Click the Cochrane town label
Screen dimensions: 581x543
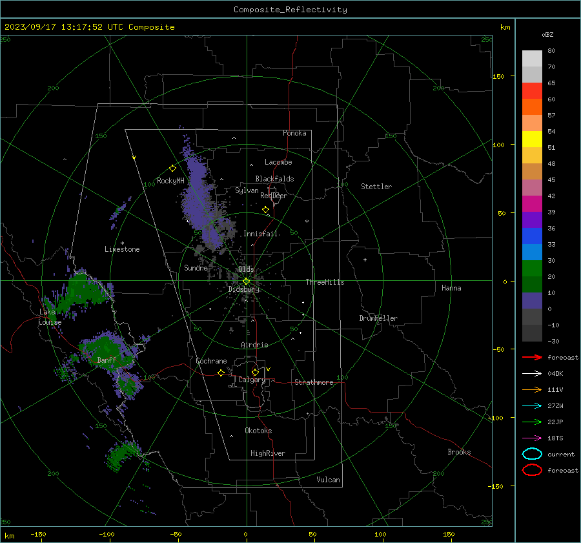click(211, 361)
